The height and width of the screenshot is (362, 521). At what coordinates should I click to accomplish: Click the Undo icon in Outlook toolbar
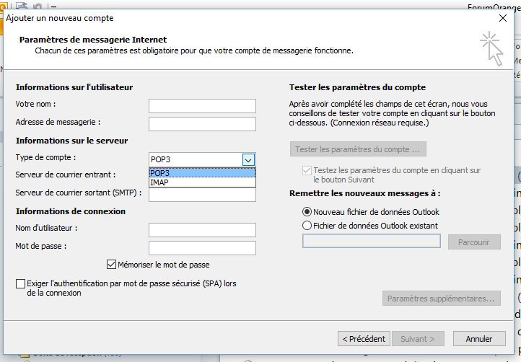coord(38,5)
